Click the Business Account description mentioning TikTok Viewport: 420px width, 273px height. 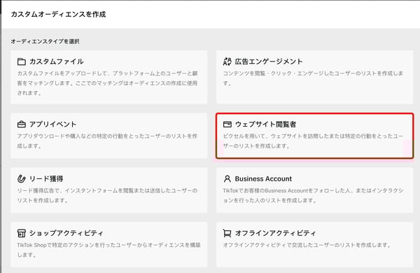point(313,195)
